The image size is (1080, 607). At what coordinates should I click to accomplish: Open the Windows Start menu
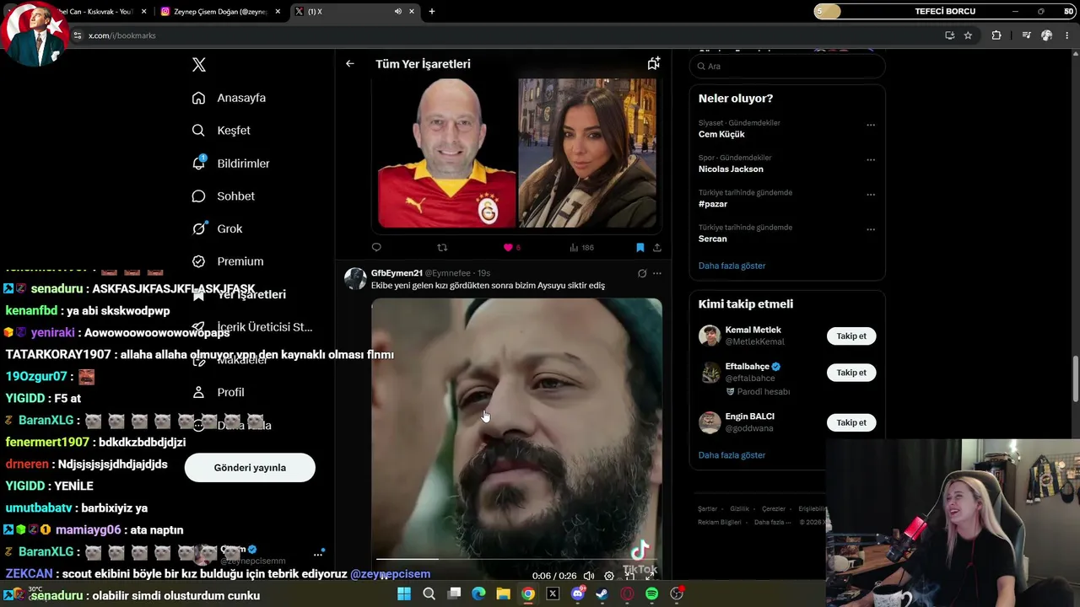pos(404,594)
